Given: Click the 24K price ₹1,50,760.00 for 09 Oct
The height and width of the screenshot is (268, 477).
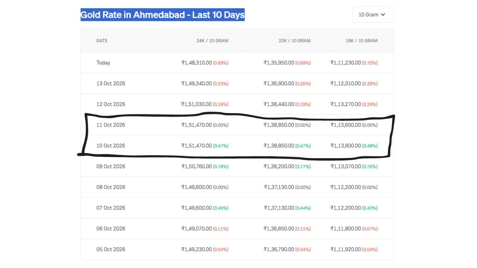Looking at the screenshot, I should (196, 166).
